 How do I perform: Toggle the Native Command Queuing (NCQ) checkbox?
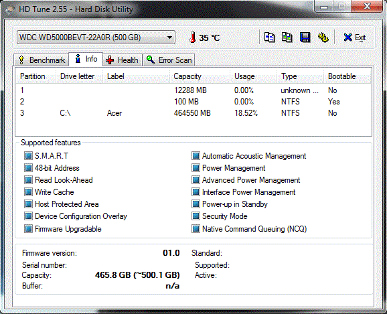[196, 228]
